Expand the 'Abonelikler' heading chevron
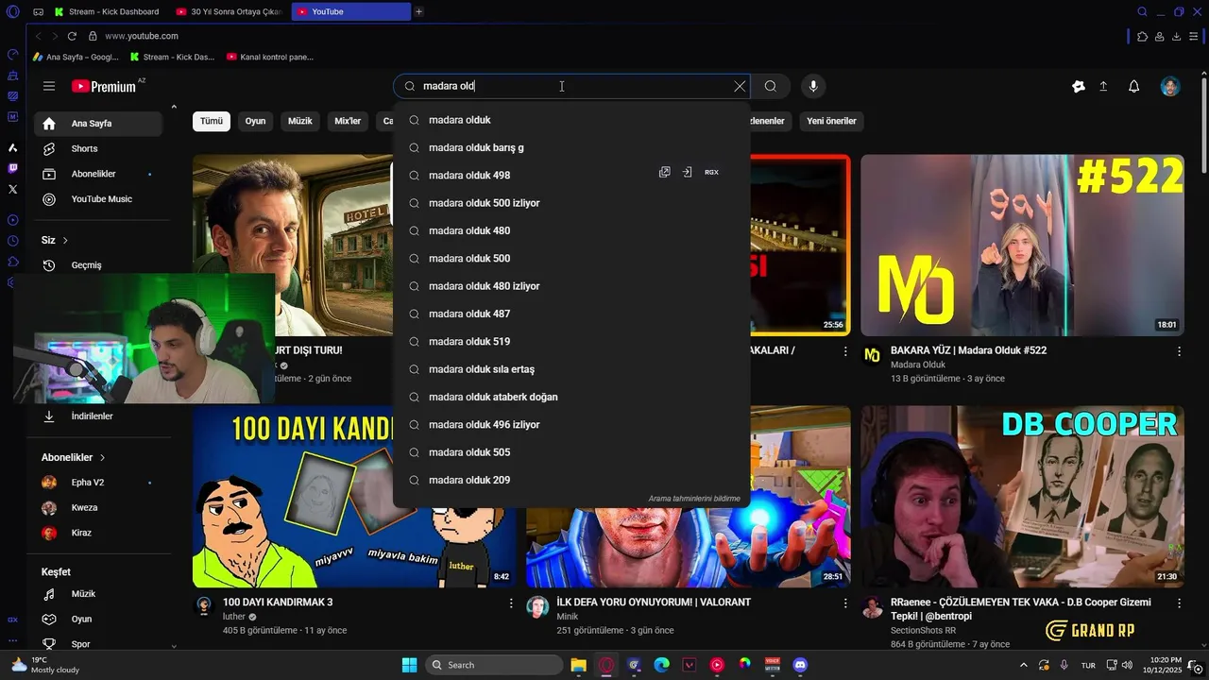Image resolution: width=1209 pixels, height=680 pixels. click(102, 457)
